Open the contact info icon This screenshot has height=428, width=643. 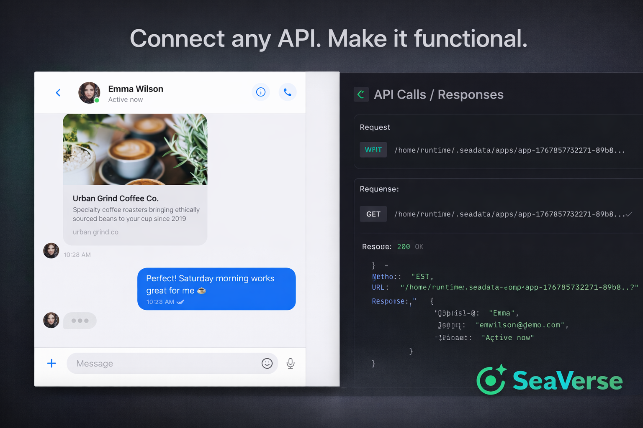[x=261, y=92]
